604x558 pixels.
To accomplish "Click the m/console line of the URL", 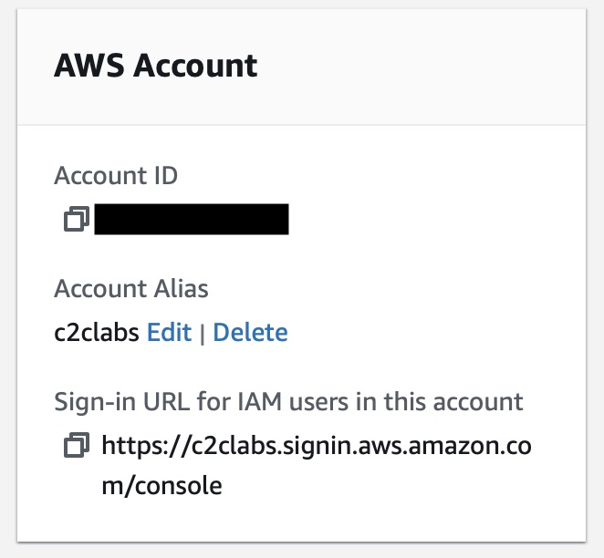I will point(161,486).
